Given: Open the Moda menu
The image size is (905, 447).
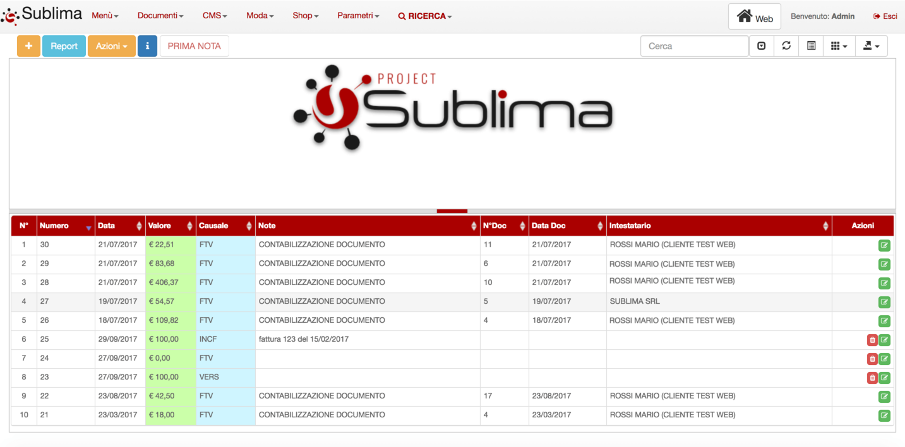Looking at the screenshot, I should coord(260,16).
